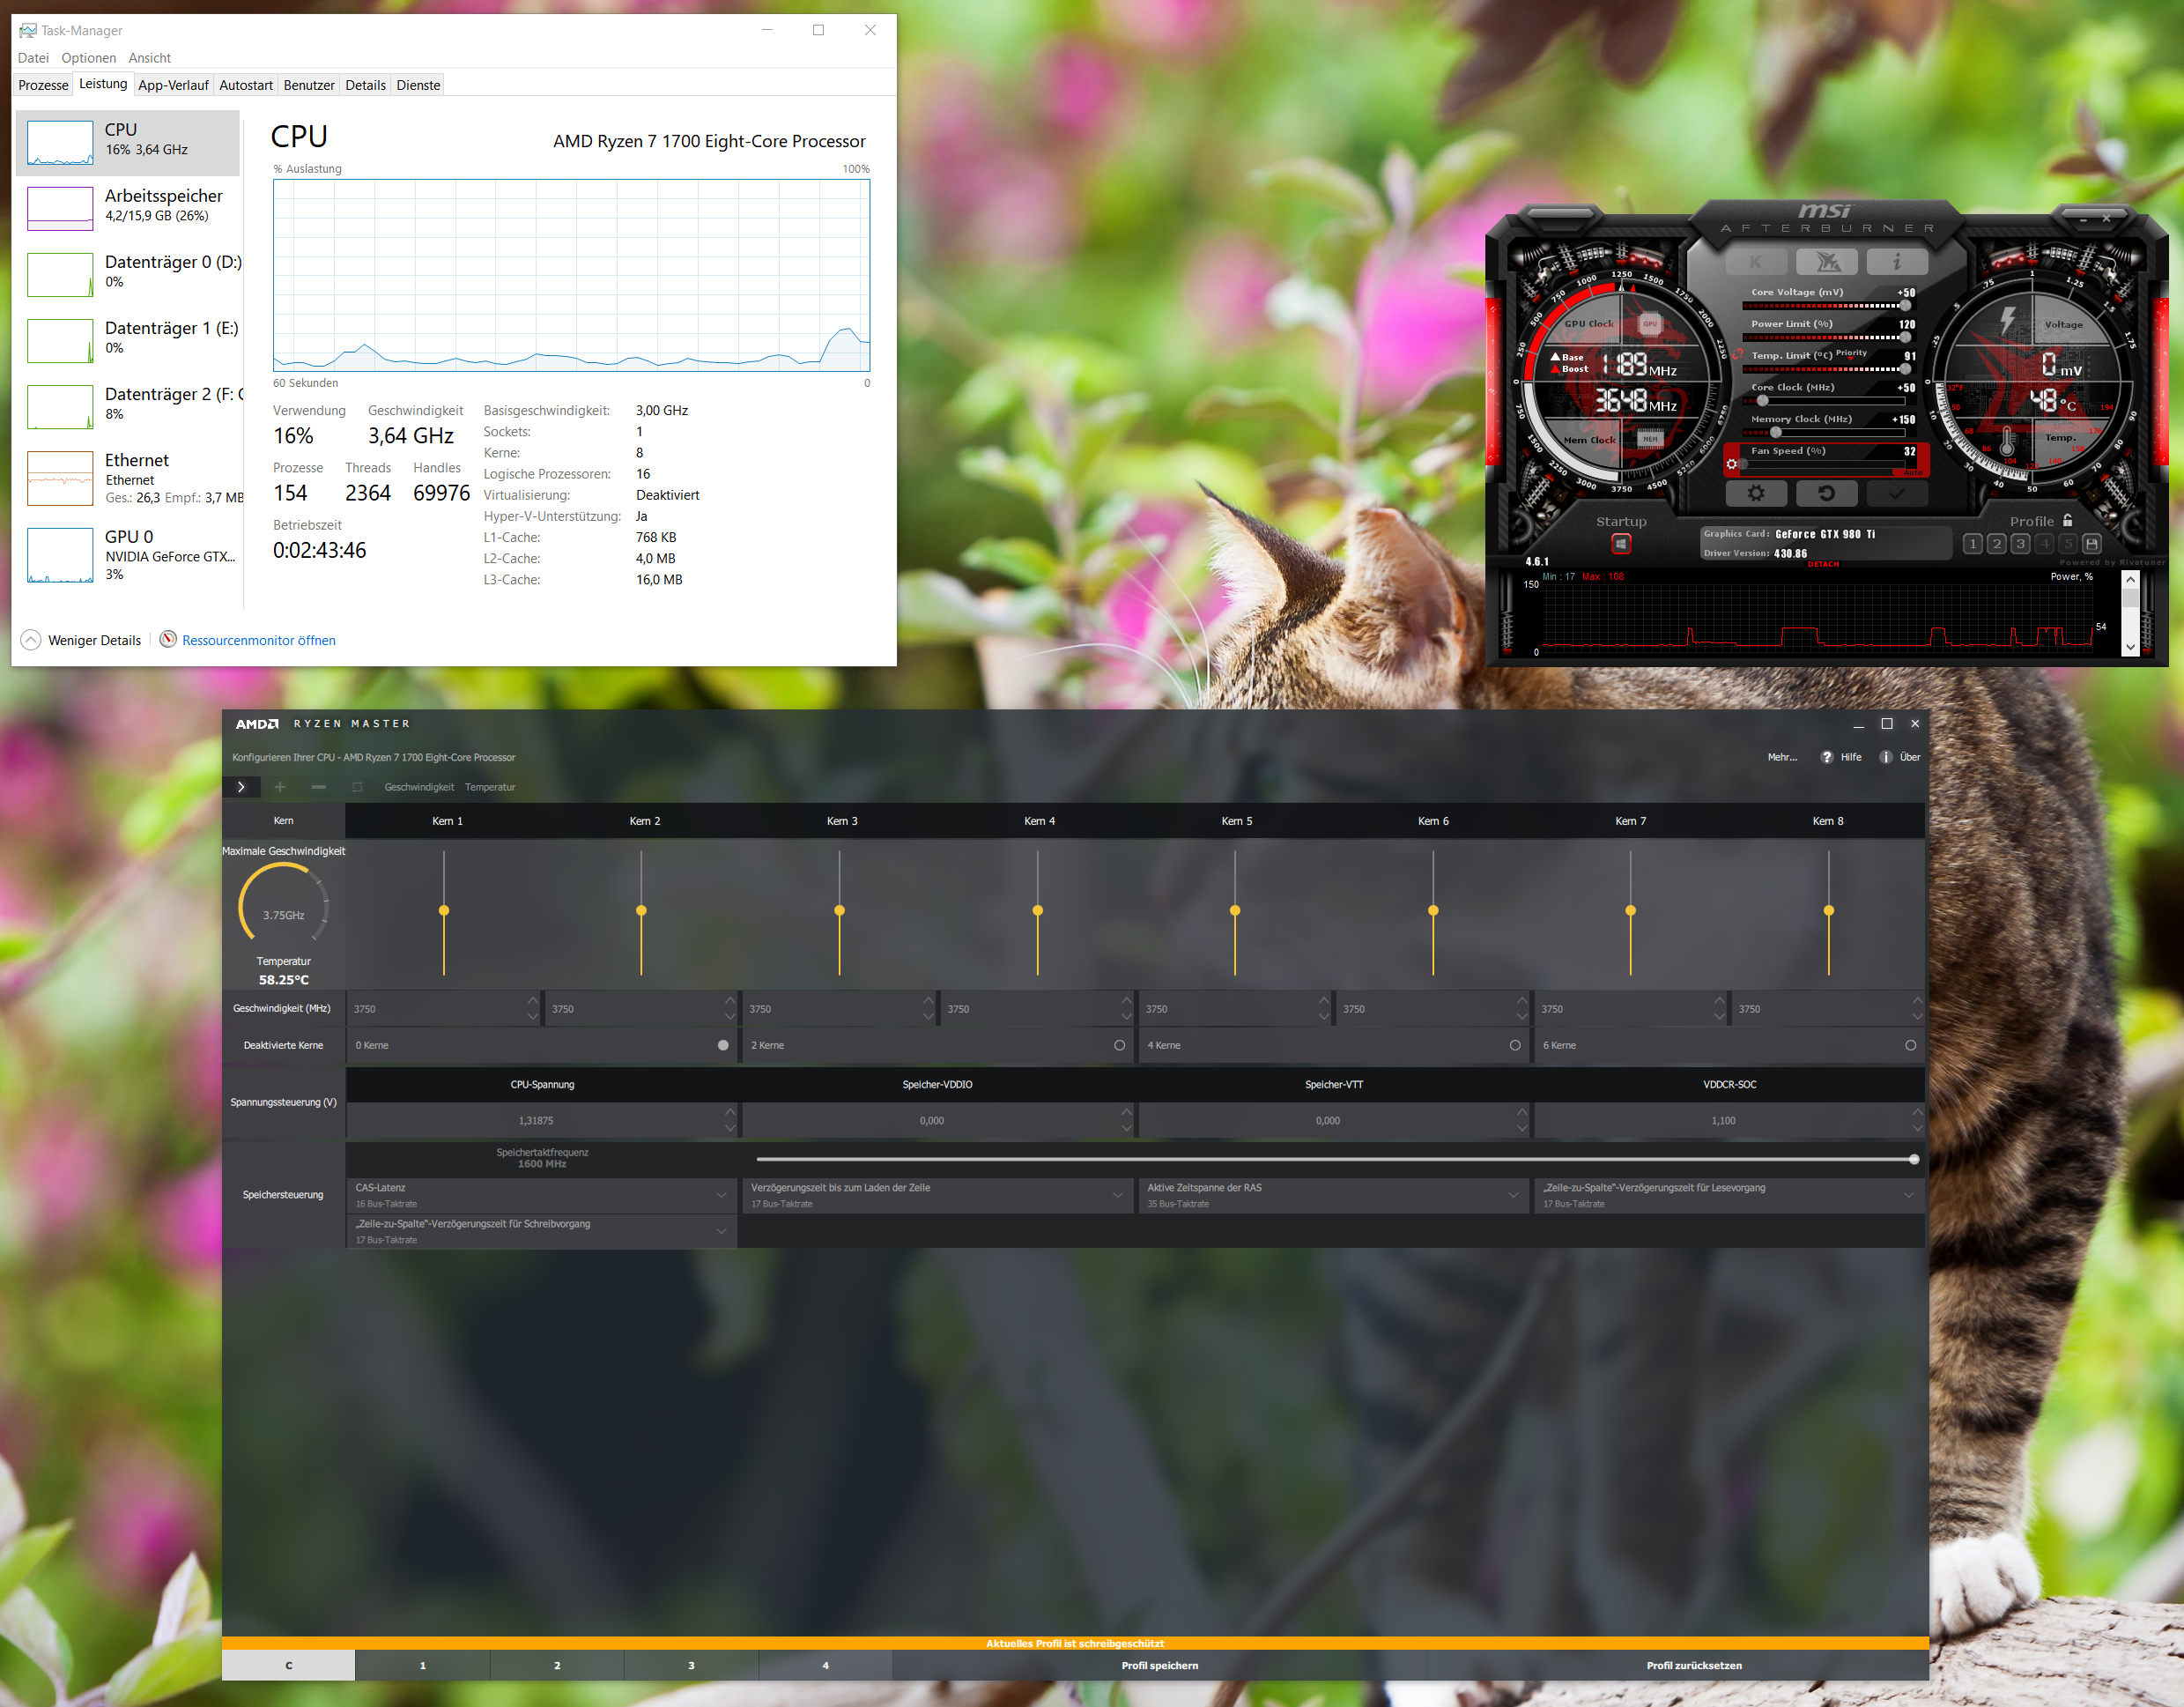Toggle Auto fan speed in Afterburner
The width and height of the screenshot is (2184, 1707).
(1912, 472)
